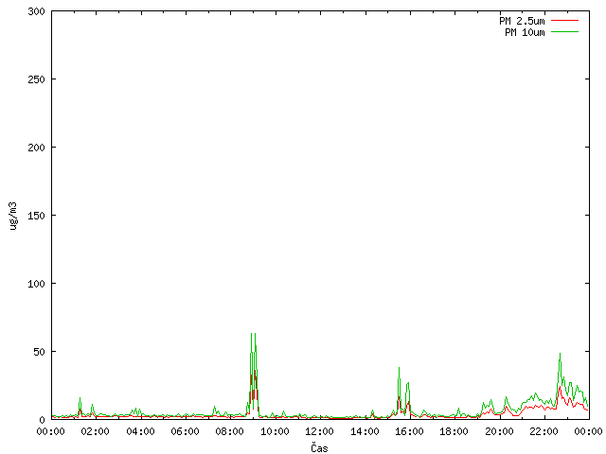Click the "PM 10um" legend label

pos(525,32)
